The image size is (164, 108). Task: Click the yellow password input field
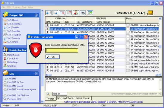coord(62,50)
